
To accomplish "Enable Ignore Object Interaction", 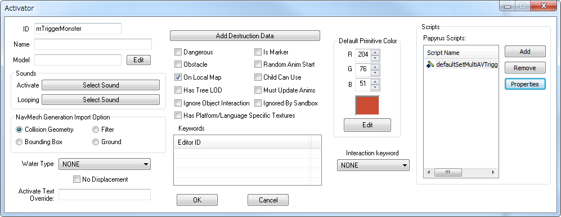I will [x=178, y=103].
